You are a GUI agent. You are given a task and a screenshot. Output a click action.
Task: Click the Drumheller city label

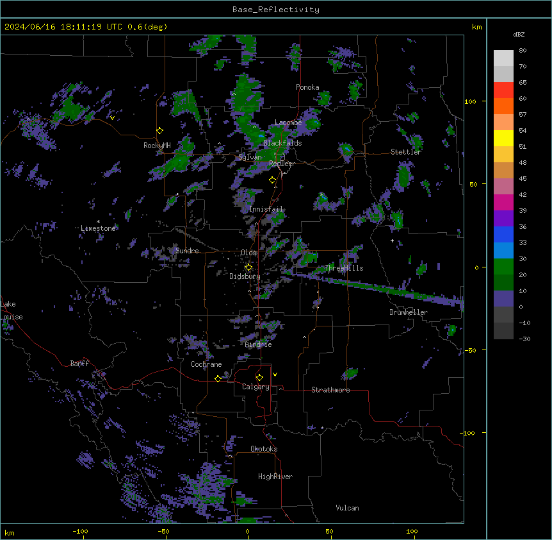(409, 312)
